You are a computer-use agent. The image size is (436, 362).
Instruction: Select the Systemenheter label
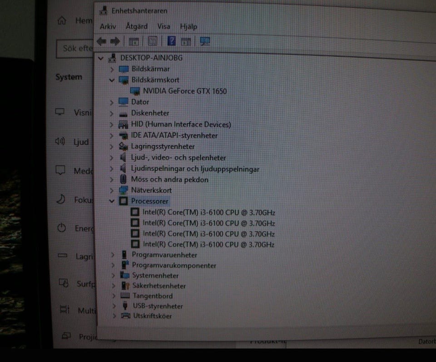[x=155, y=276]
